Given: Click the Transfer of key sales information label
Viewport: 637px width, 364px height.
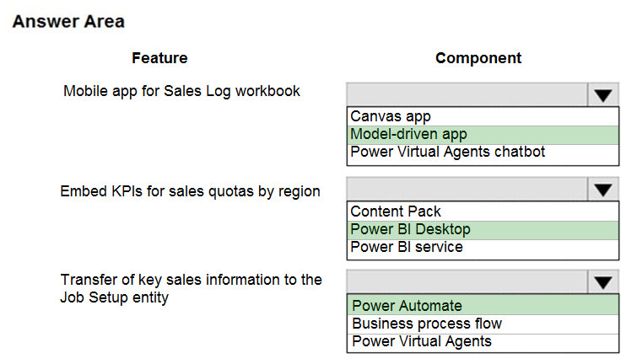Looking at the screenshot, I should (x=191, y=288).
